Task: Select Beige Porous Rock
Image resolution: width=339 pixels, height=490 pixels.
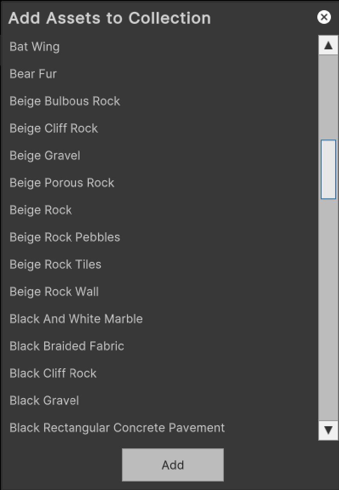Action: [62, 183]
